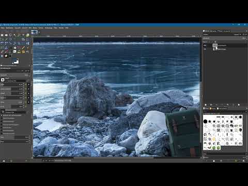Viewport: 248px width, 186px height.
Task: Open the brushes dock tab menu
Action: (x=247, y=109)
